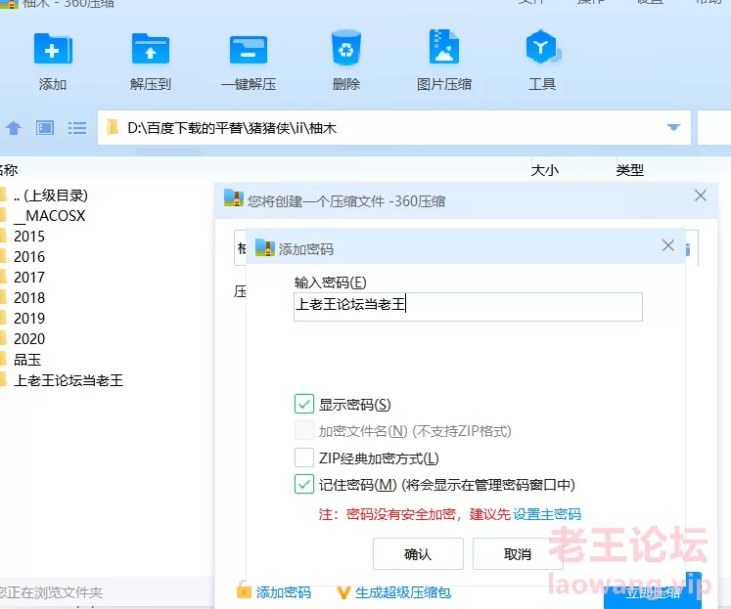Select the 上老王论坛当老王 folder in file list
This screenshot has height=609, width=731.
point(69,380)
